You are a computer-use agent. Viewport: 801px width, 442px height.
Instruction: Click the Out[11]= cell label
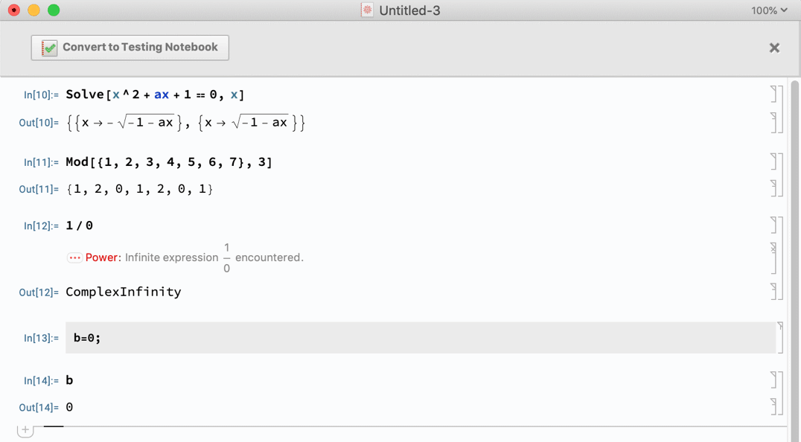tap(39, 189)
